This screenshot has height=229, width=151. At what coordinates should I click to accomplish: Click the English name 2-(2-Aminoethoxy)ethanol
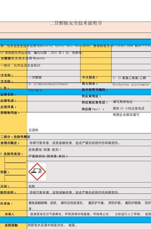click(48, 84)
